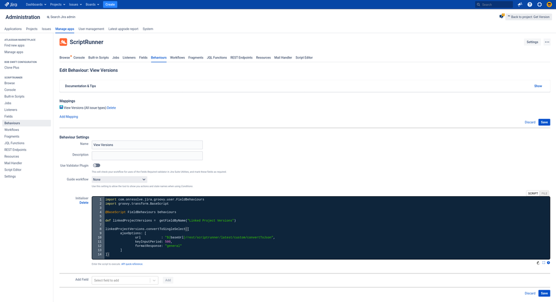
Task: Focus the top Jira Search box
Action: (494, 4)
